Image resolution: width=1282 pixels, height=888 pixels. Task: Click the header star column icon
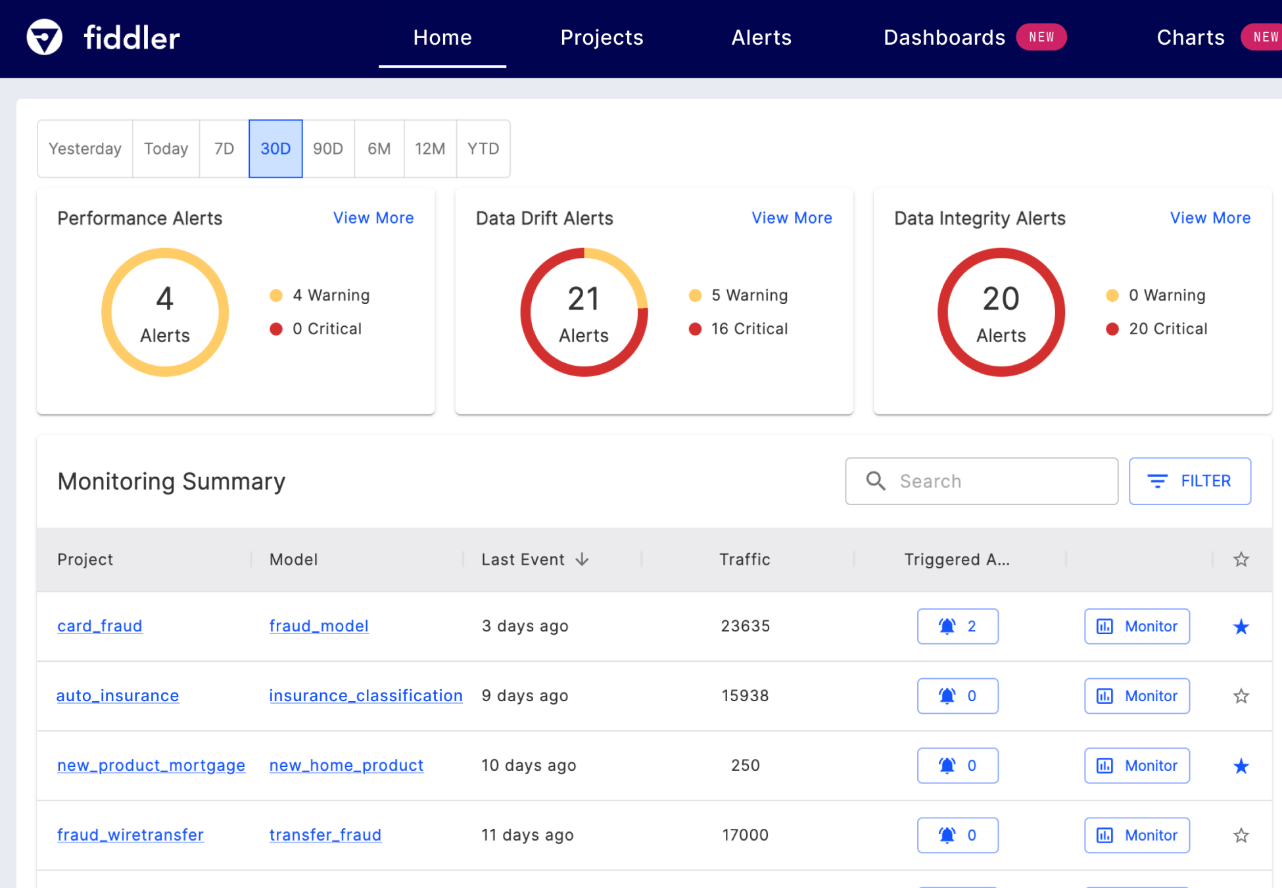coord(1241,559)
